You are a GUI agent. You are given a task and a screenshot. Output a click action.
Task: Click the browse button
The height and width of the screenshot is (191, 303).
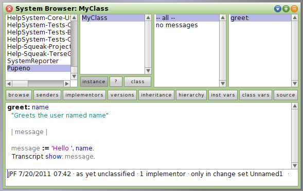pyautogui.click(x=19, y=95)
